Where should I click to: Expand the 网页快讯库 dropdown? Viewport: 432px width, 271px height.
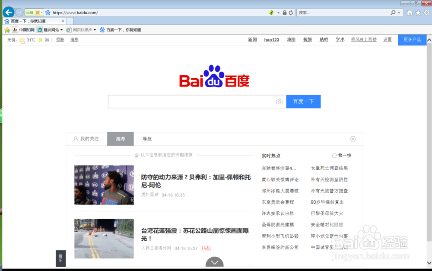(x=95, y=30)
